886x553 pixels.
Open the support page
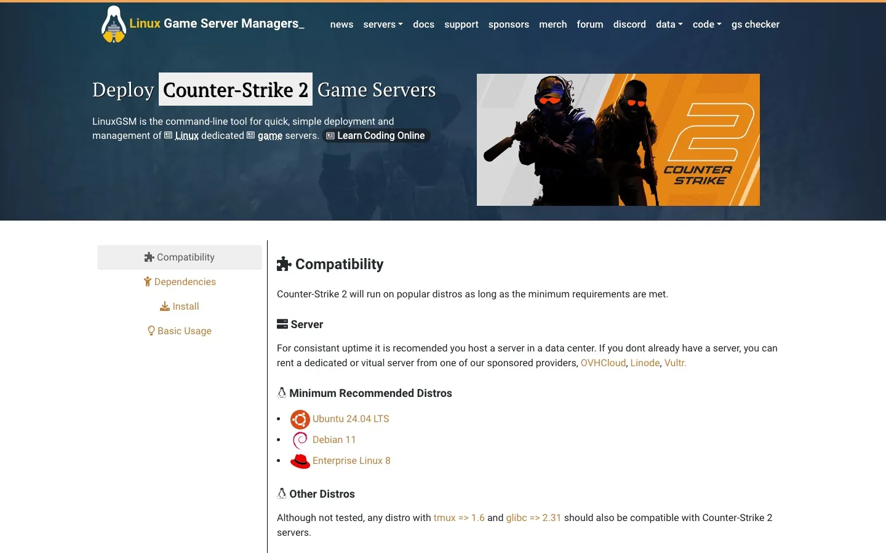click(461, 25)
